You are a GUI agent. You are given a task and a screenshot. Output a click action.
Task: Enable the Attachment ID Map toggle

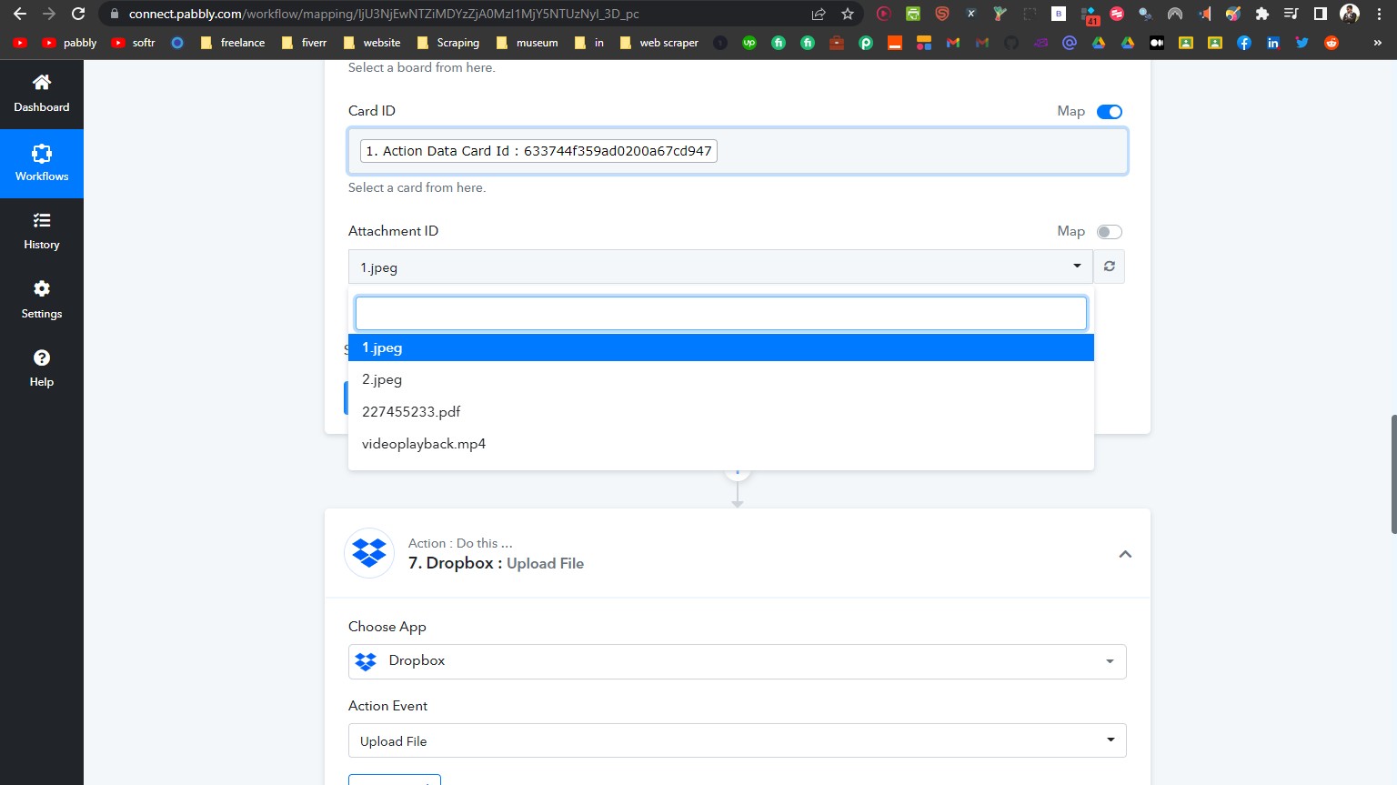tap(1109, 232)
